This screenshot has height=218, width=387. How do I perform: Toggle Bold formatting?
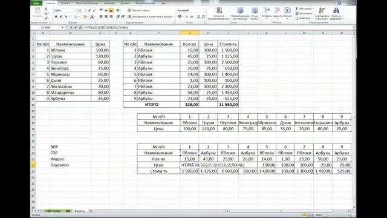coord(56,16)
